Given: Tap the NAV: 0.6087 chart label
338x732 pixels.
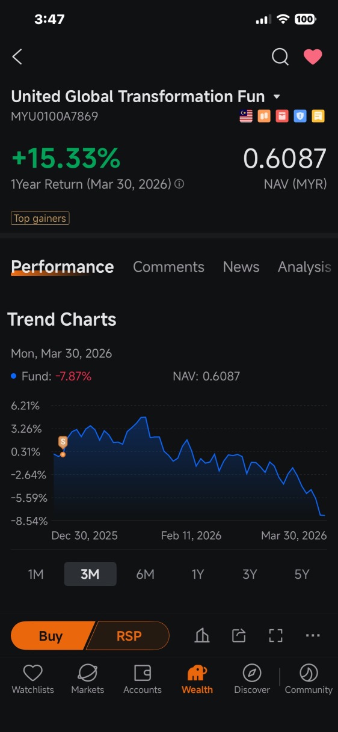Looking at the screenshot, I should 206,377.
